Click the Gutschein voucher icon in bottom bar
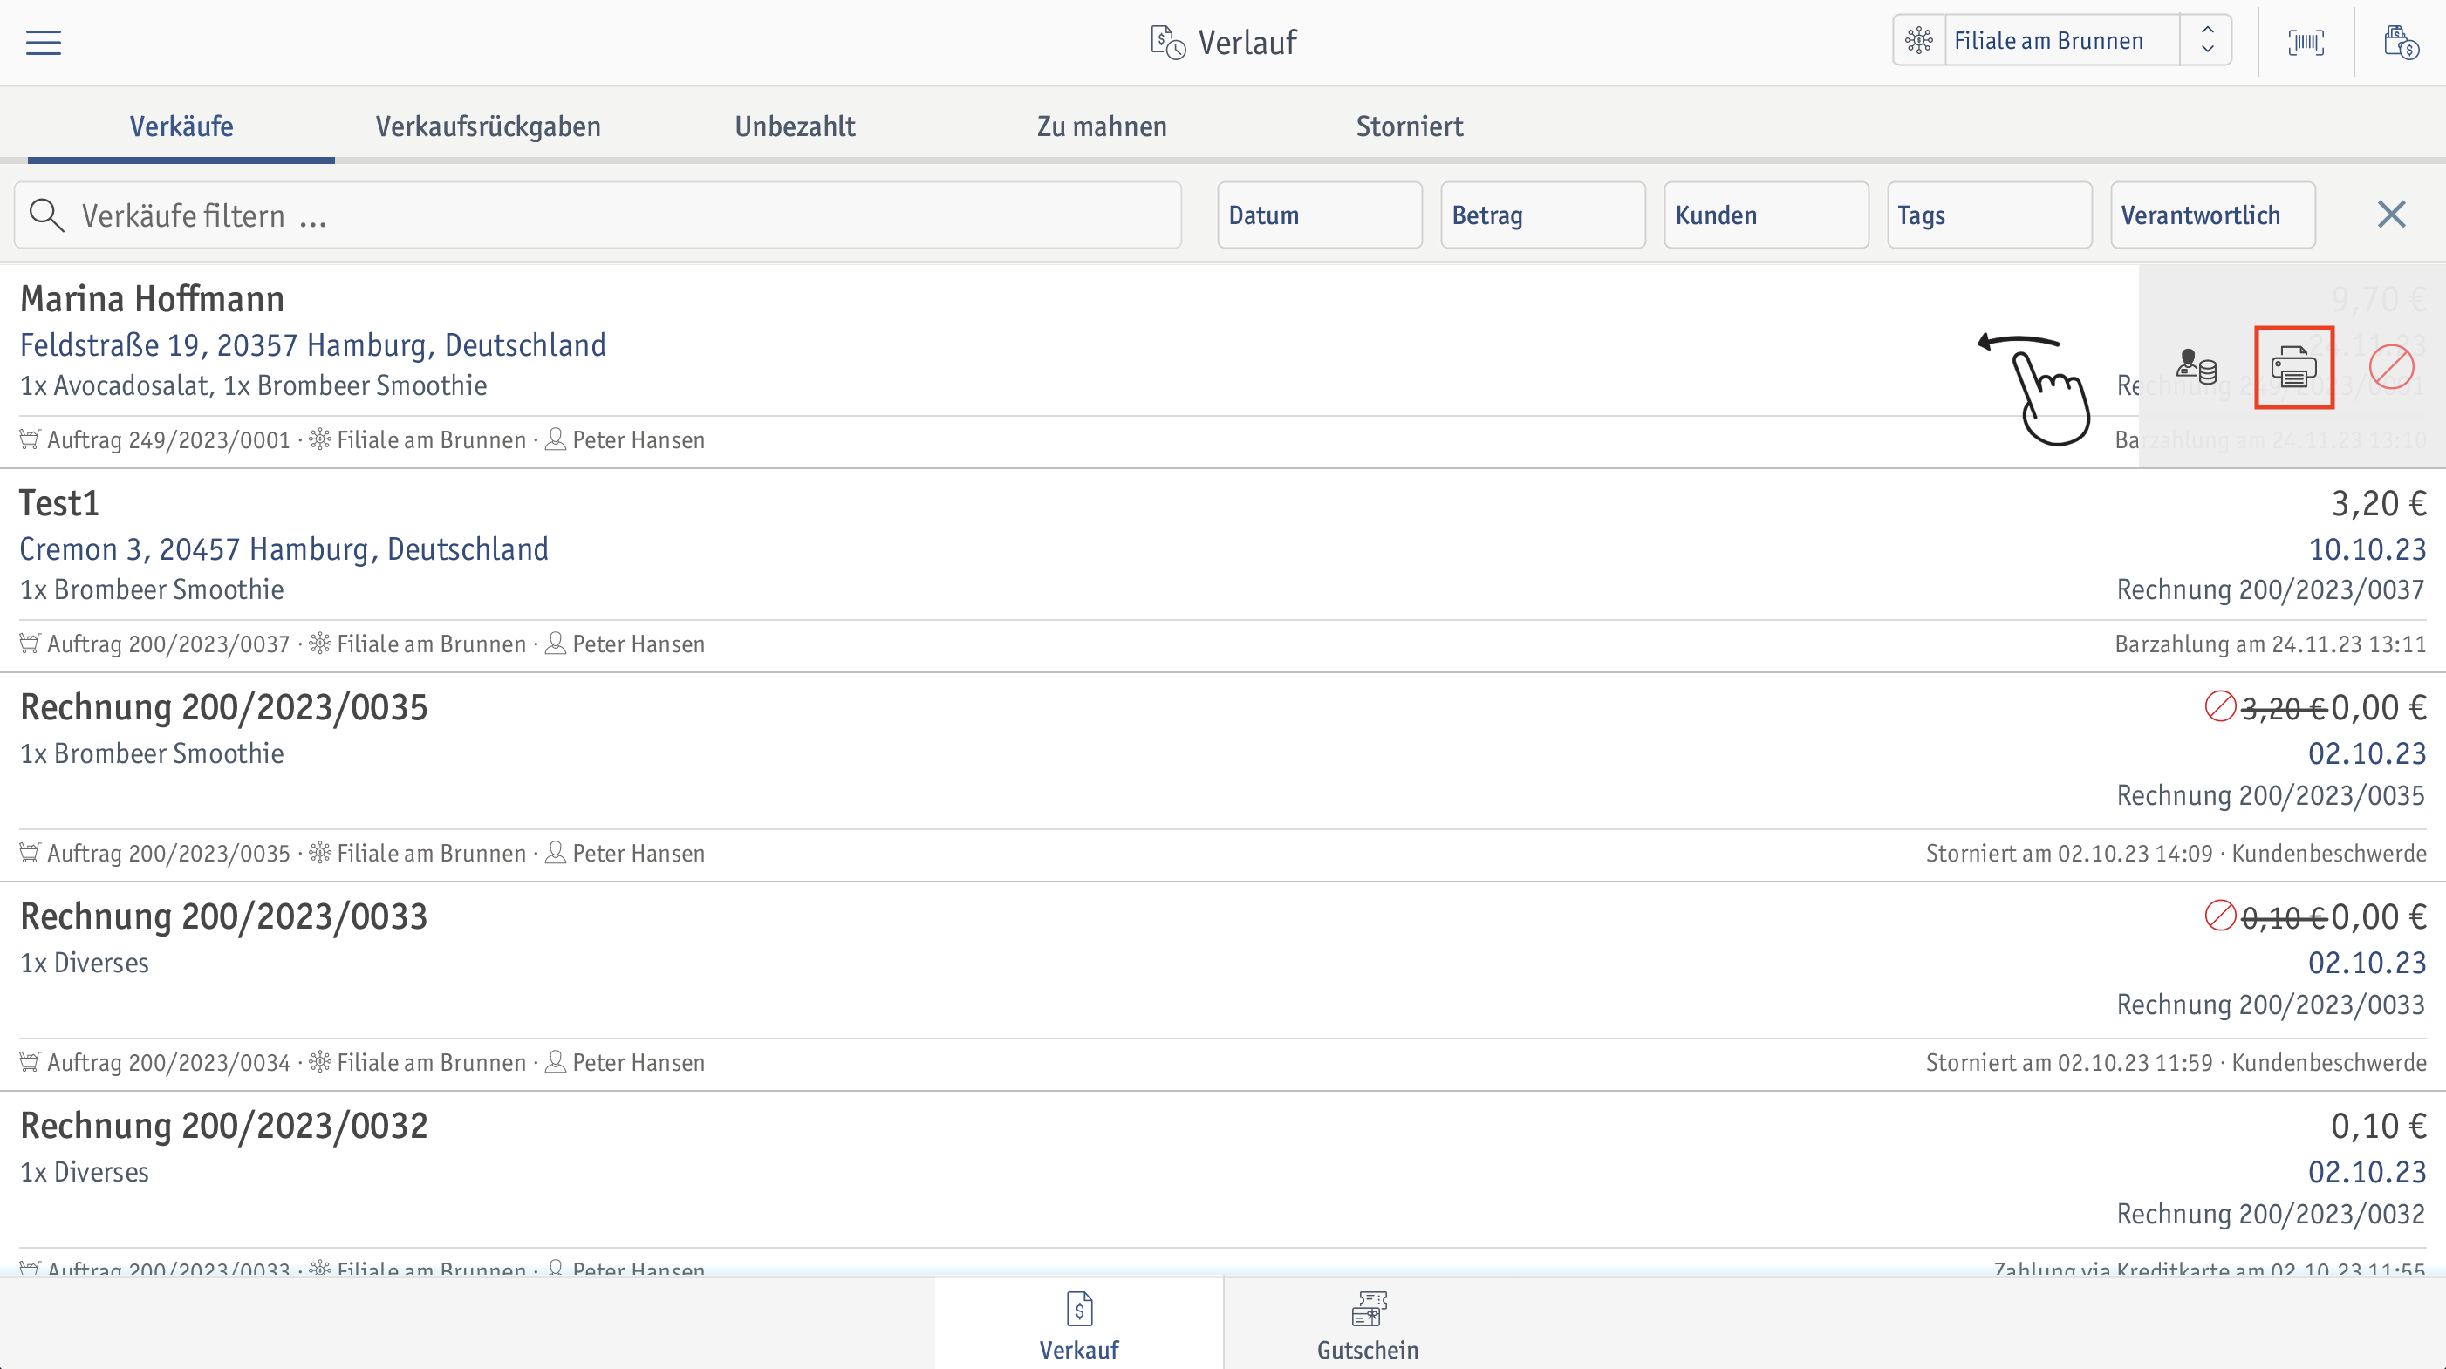Viewport: 2446px width, 1369px height. click(1369, 1308)
